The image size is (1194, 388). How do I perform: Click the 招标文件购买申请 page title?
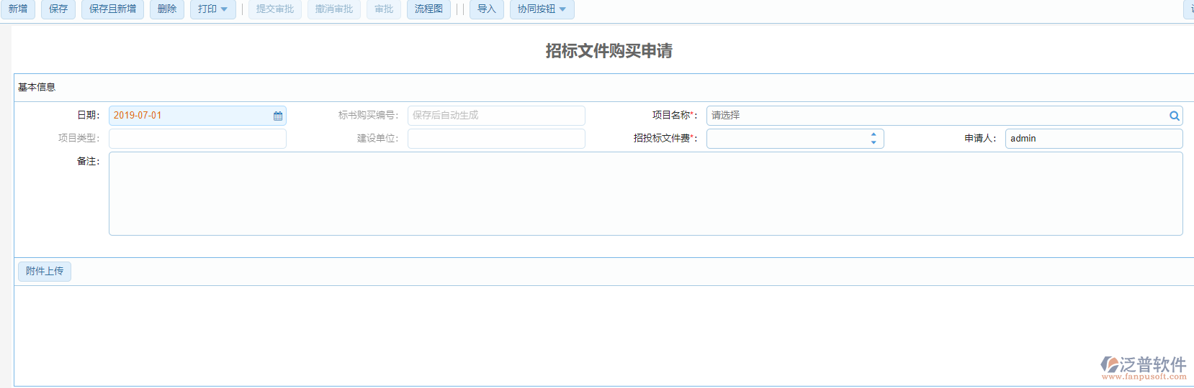pos(609,51)
